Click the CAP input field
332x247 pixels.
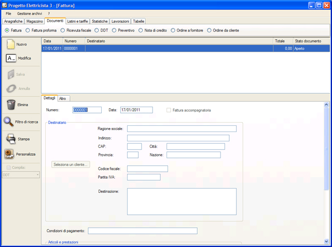click(134, 147)
